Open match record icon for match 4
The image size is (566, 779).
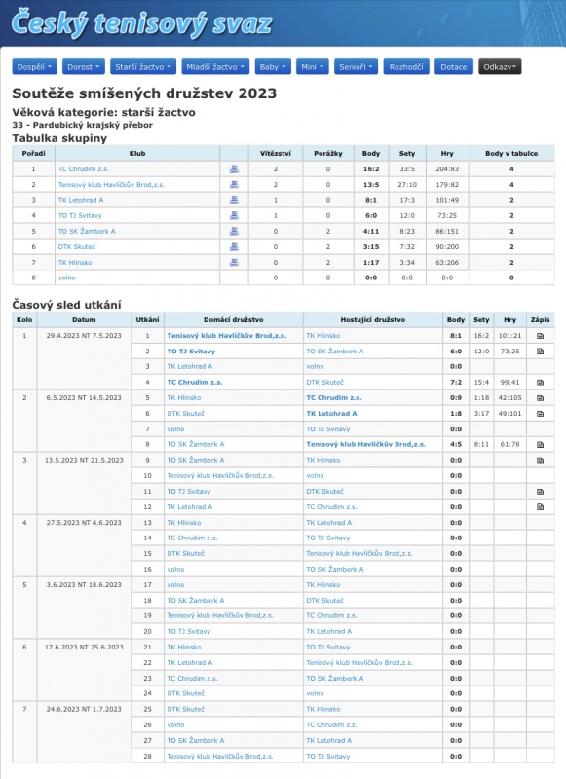[x=540, y=383]
